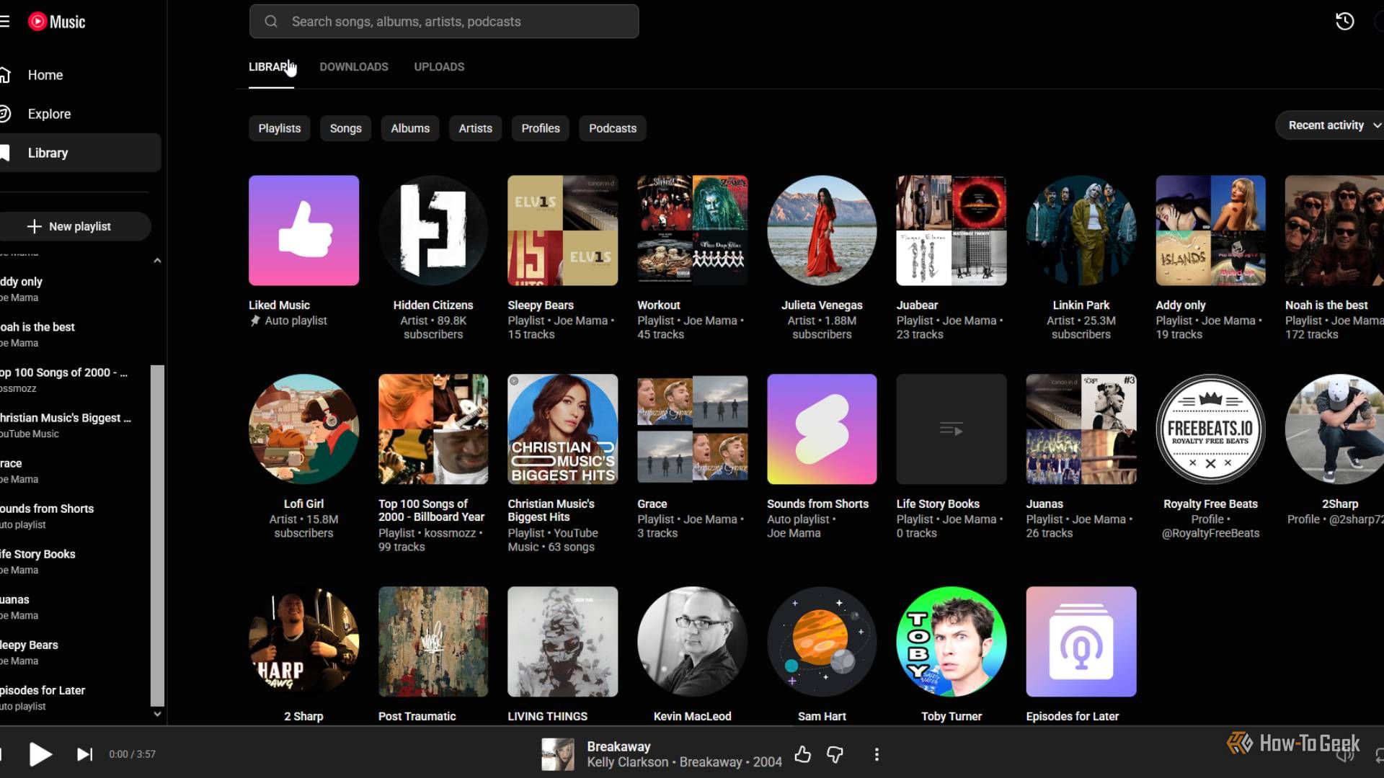
Task: Open the Explore text label in the sidebar
Action: tap(49, 114)
